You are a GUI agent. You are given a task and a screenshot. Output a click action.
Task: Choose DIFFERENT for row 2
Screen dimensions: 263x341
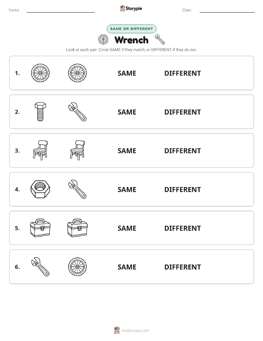click(183, 112)
